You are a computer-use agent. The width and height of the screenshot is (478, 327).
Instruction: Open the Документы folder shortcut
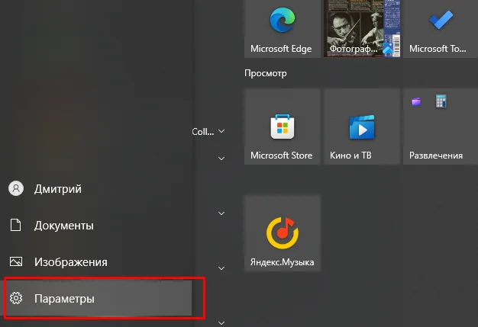pos(98,226)
